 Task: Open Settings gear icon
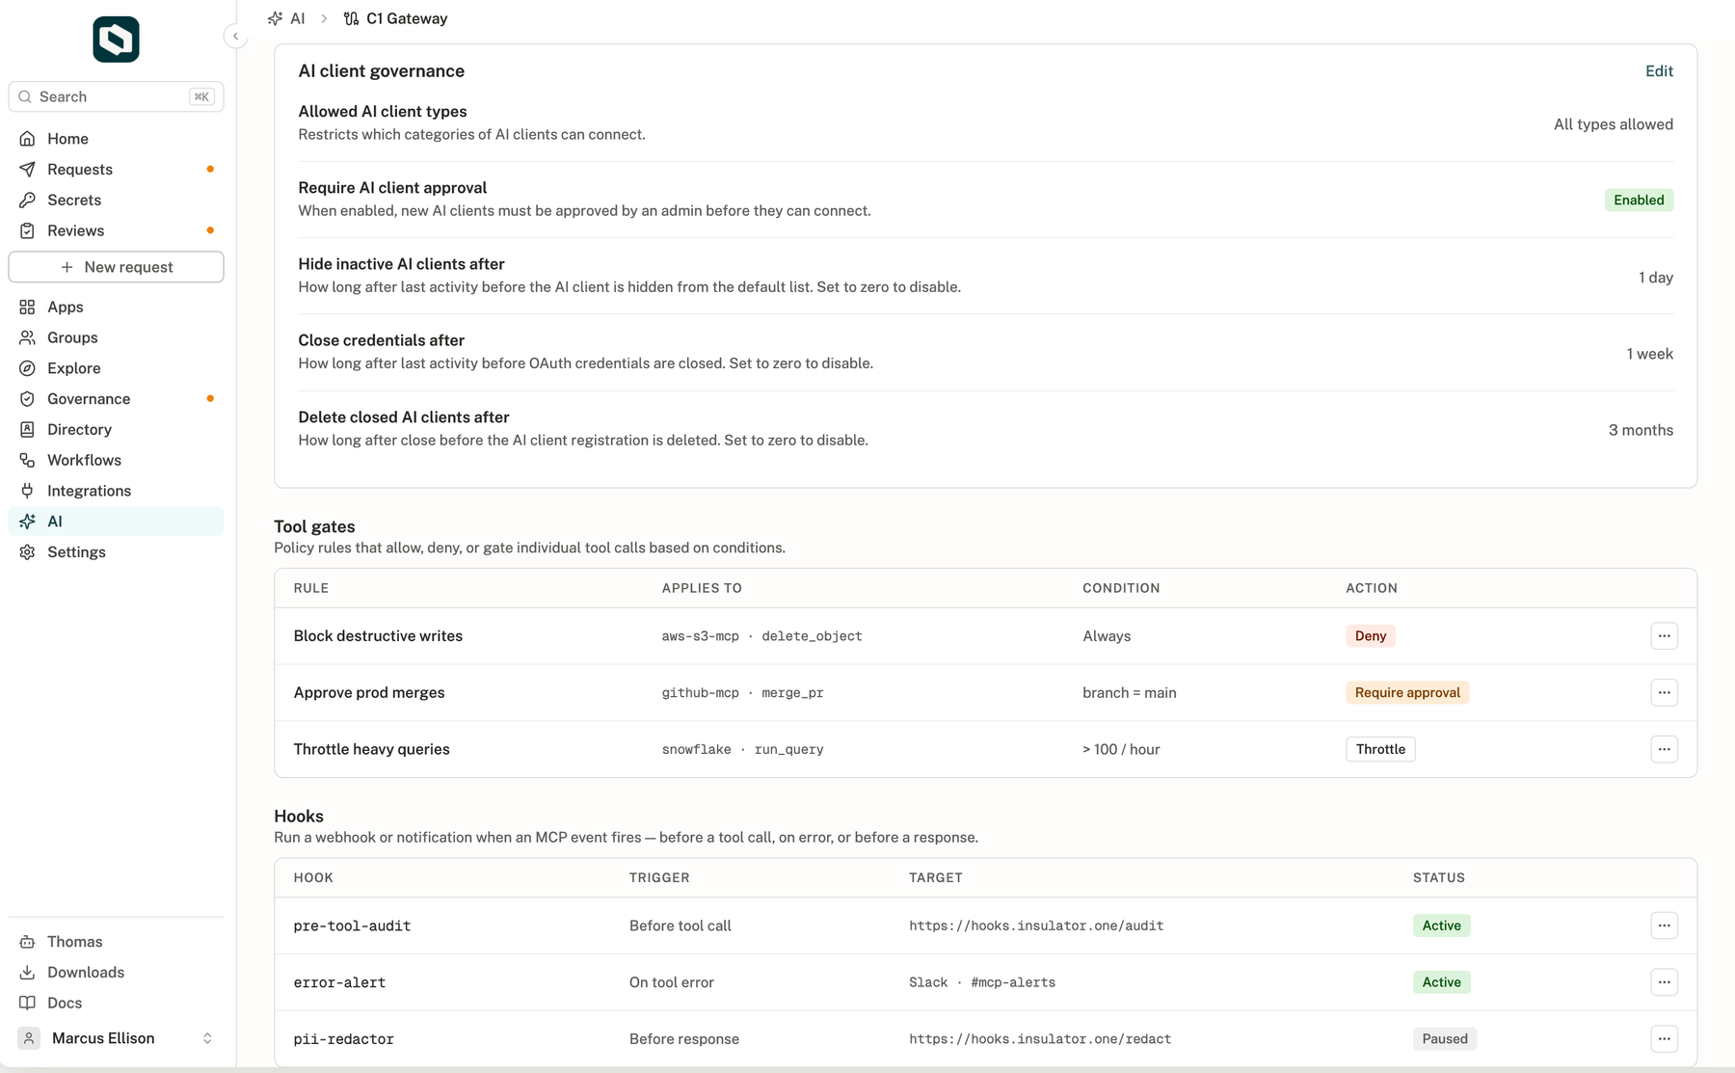(x=27, y=552)
